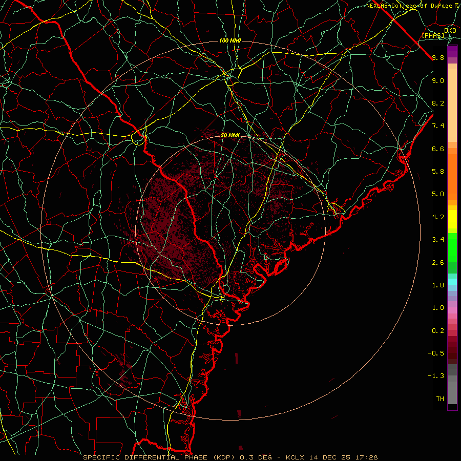Image resolution: width=461 pixels, height=461 pixels.
Task: Click the 7.4 value on the color scale
Action: (438, 126)
